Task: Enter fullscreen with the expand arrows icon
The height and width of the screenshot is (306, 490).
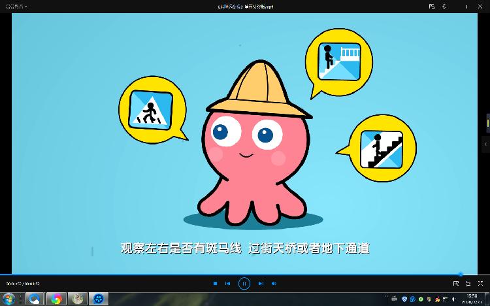Action: tap(480, 284)
